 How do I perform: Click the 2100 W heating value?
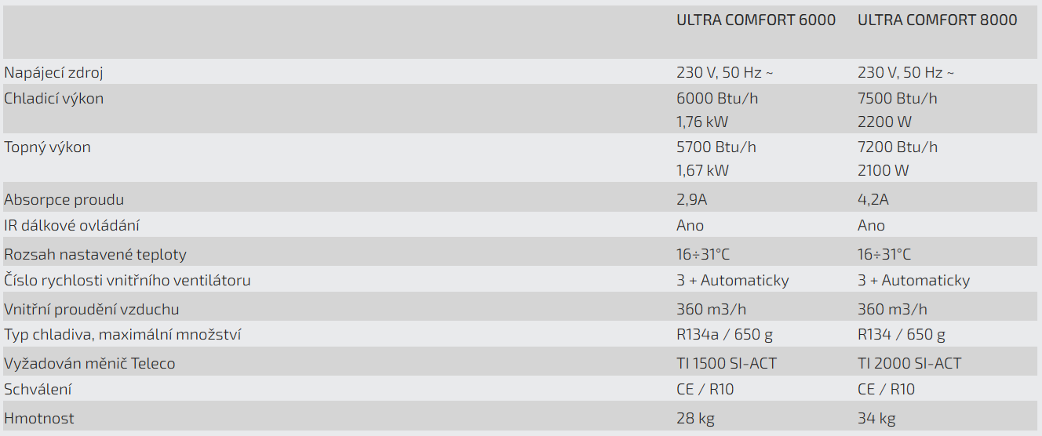(x=884, y=171)
